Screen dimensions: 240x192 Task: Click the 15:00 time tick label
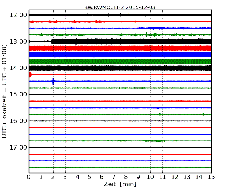[18, 95]
